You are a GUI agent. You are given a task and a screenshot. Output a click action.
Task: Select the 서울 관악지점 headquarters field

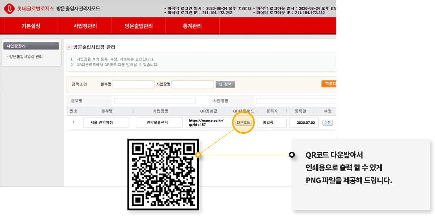(106, 123)
